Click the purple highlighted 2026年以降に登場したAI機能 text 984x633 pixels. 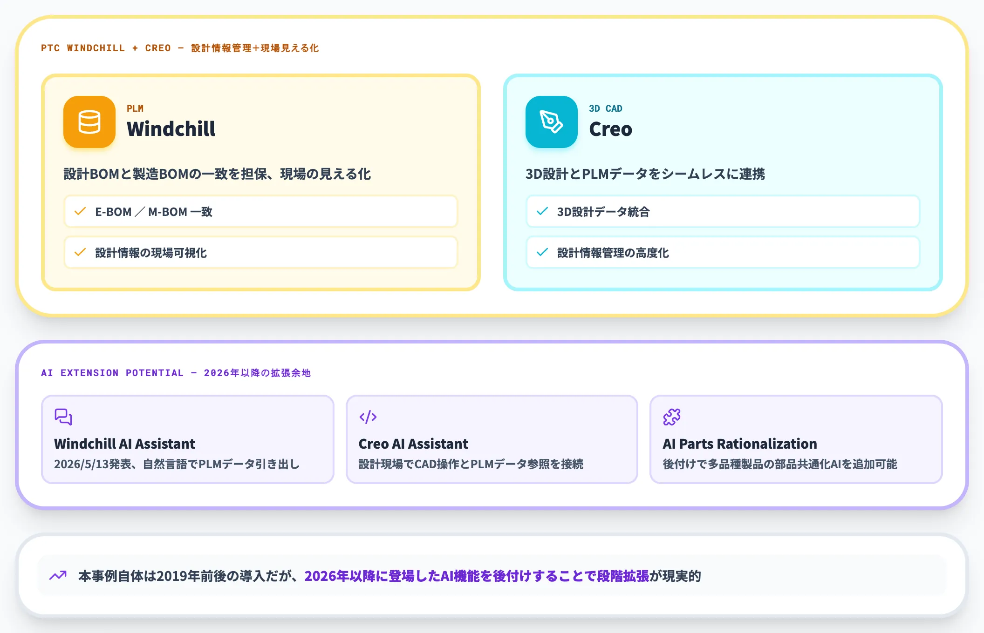pyautogui.click(x=477, y=576)
